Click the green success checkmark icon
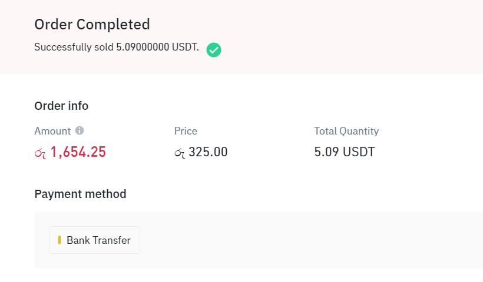 click(x=214, y=50)
